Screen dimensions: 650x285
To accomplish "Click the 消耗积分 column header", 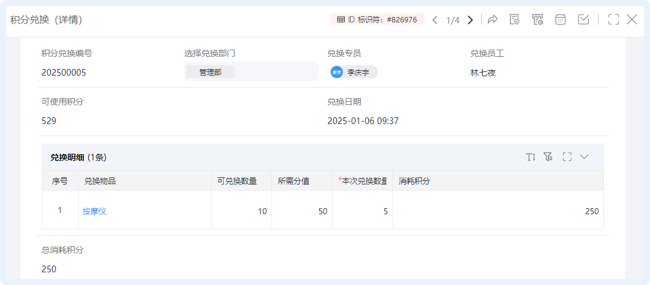I will 414,181.
